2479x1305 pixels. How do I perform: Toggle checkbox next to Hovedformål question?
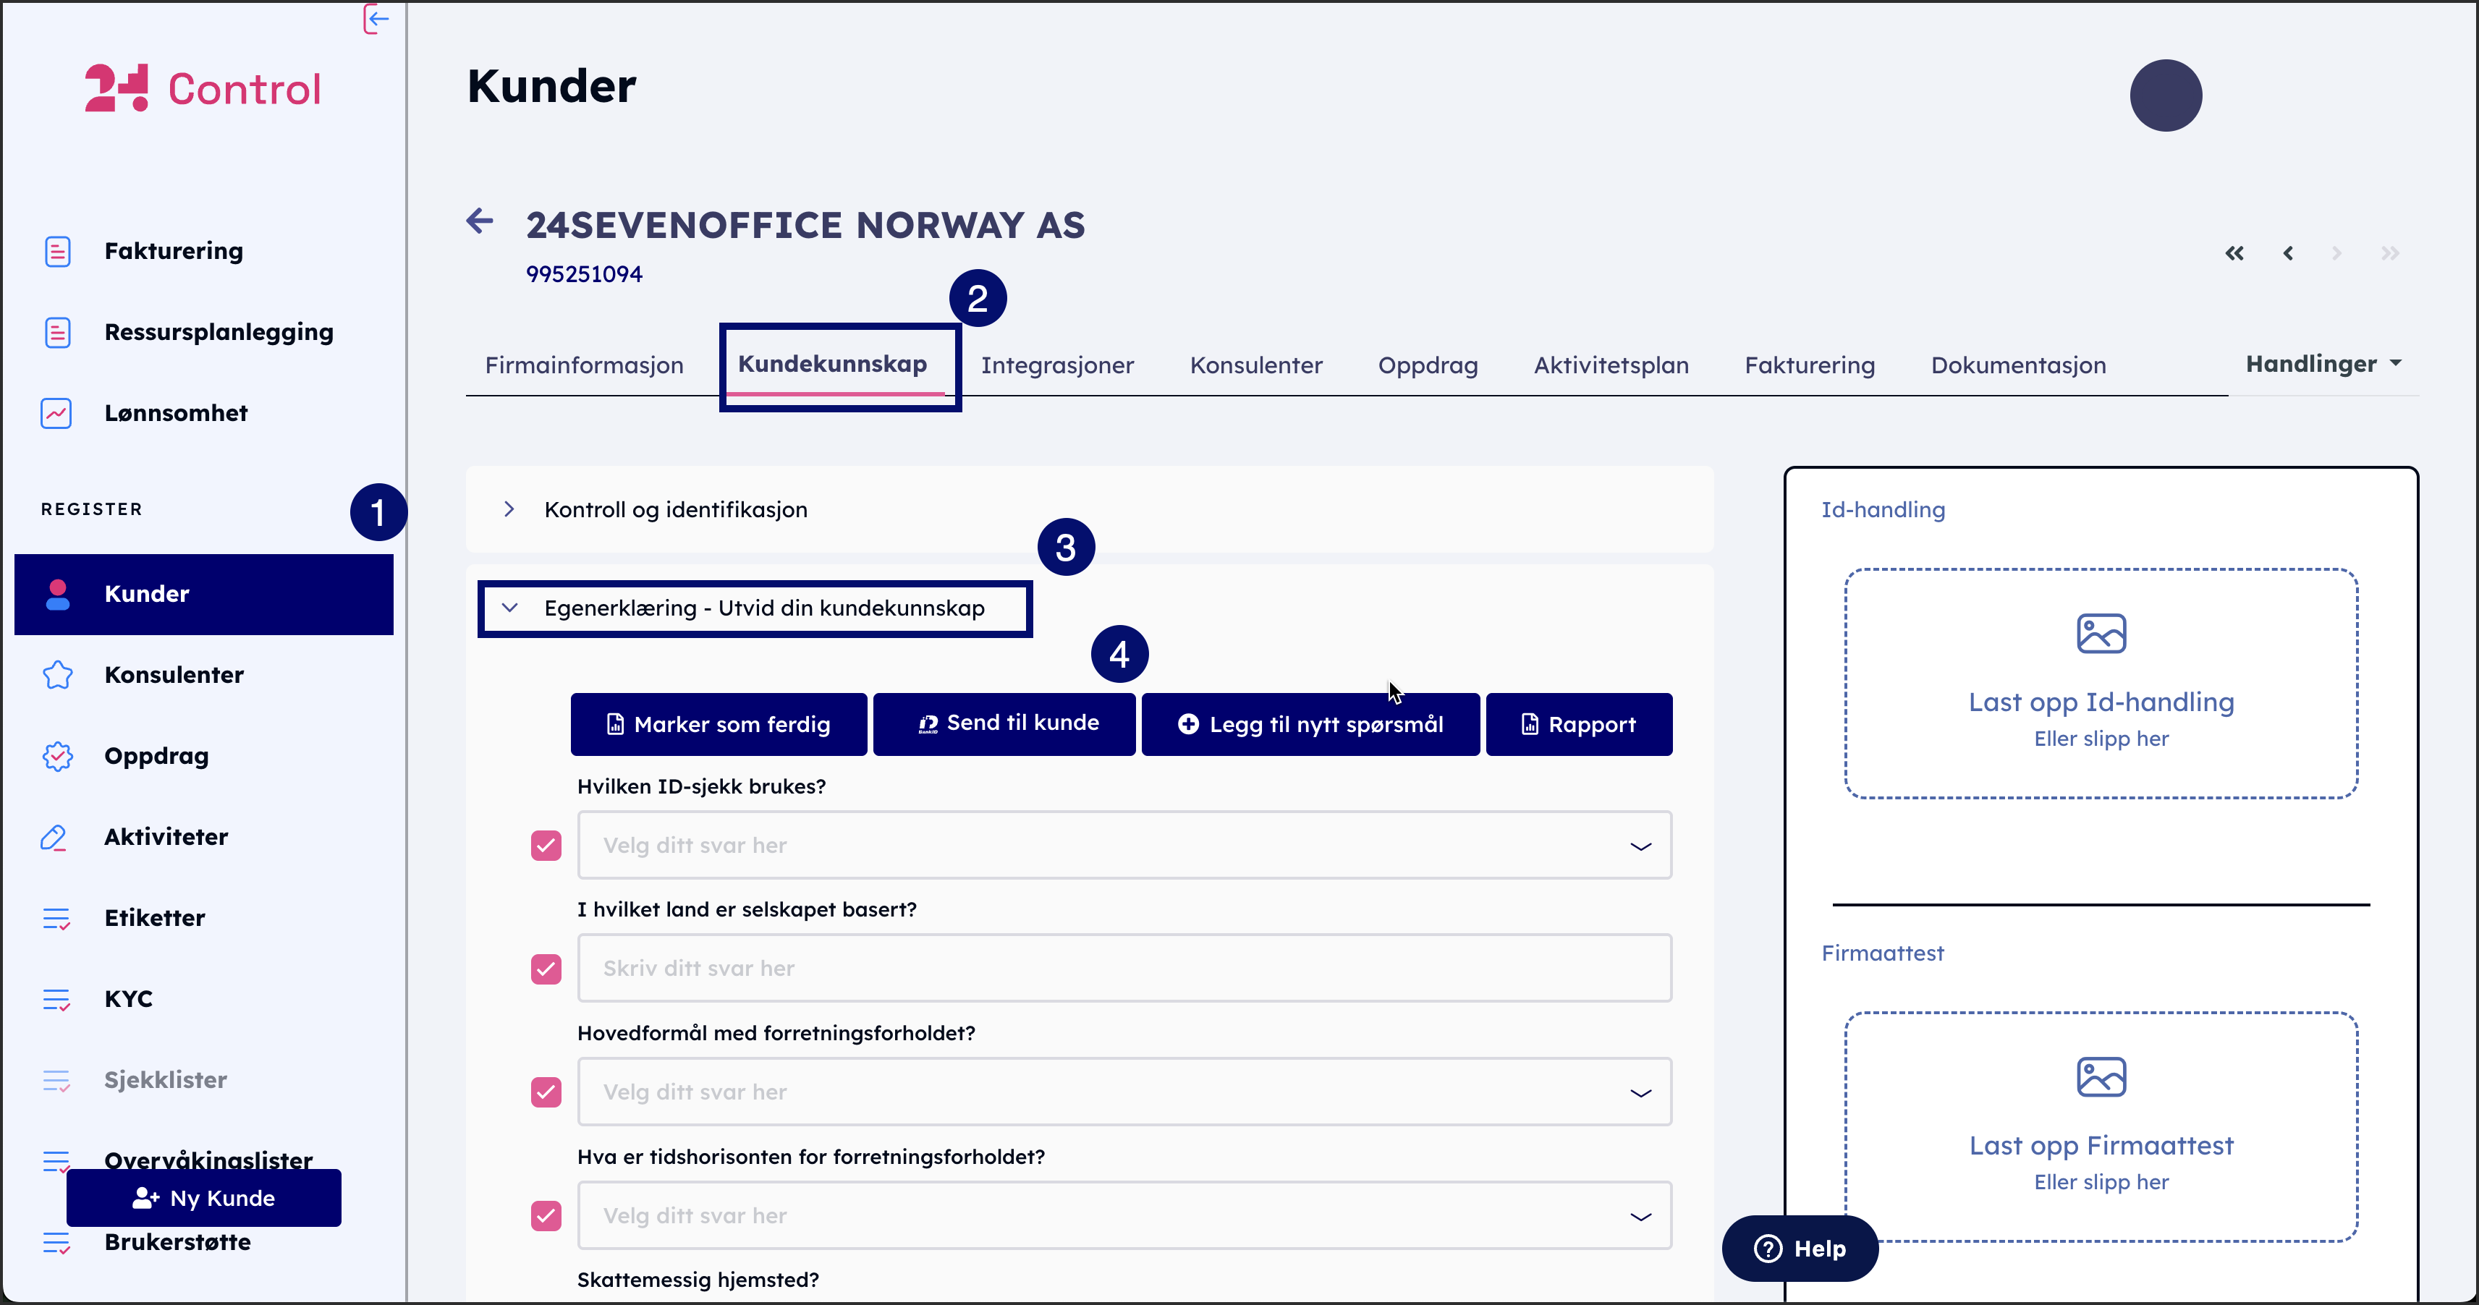click(546, 1092)
